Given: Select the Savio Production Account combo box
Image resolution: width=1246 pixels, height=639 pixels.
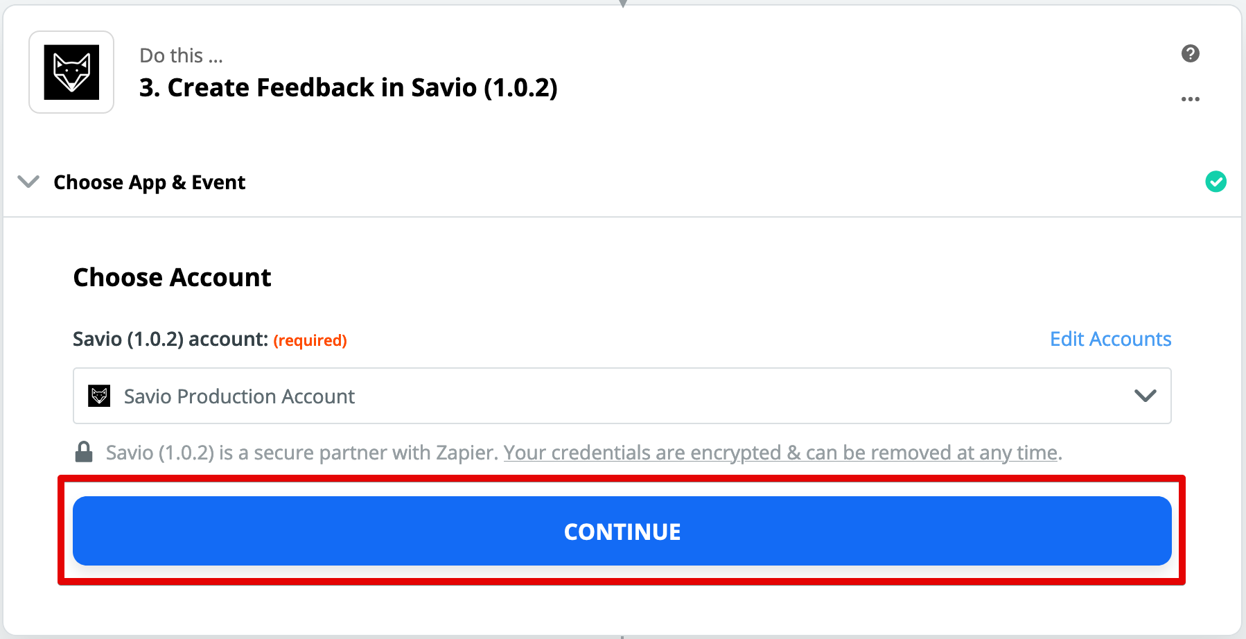Looking at the screenshot, I should pyautogui.click(x=622, y=396).
